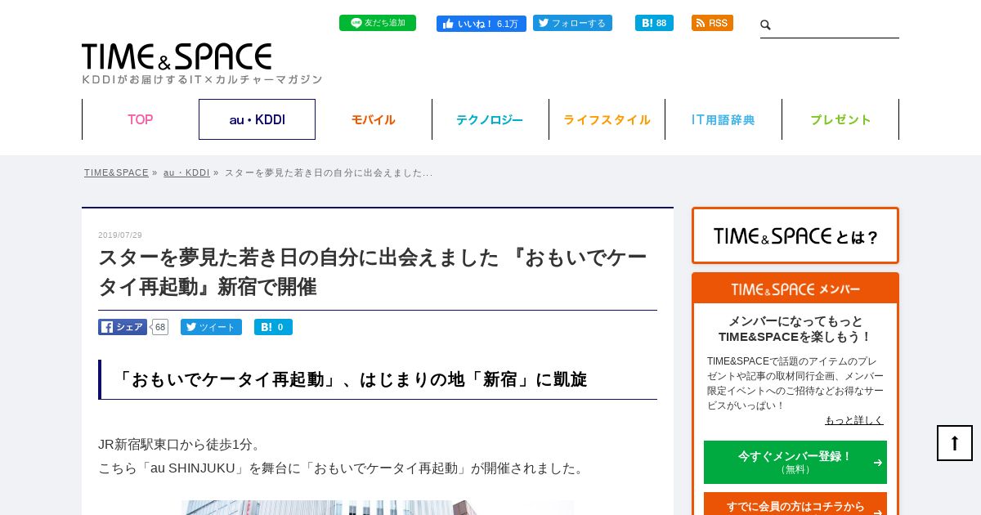This screenshot has width=981, height=515.
Task: Open the au・KDDI navigation tab
Action: point(257,119)
